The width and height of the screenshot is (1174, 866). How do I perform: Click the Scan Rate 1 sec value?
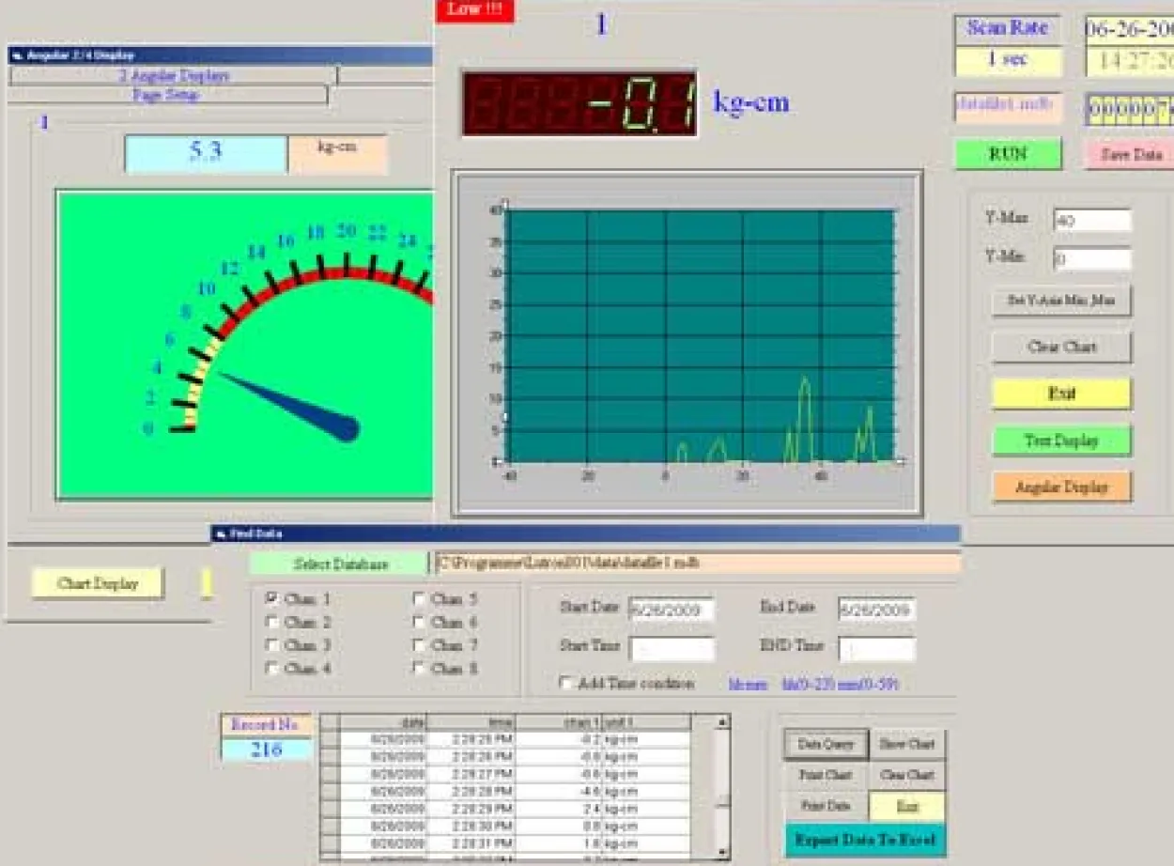1008,60
